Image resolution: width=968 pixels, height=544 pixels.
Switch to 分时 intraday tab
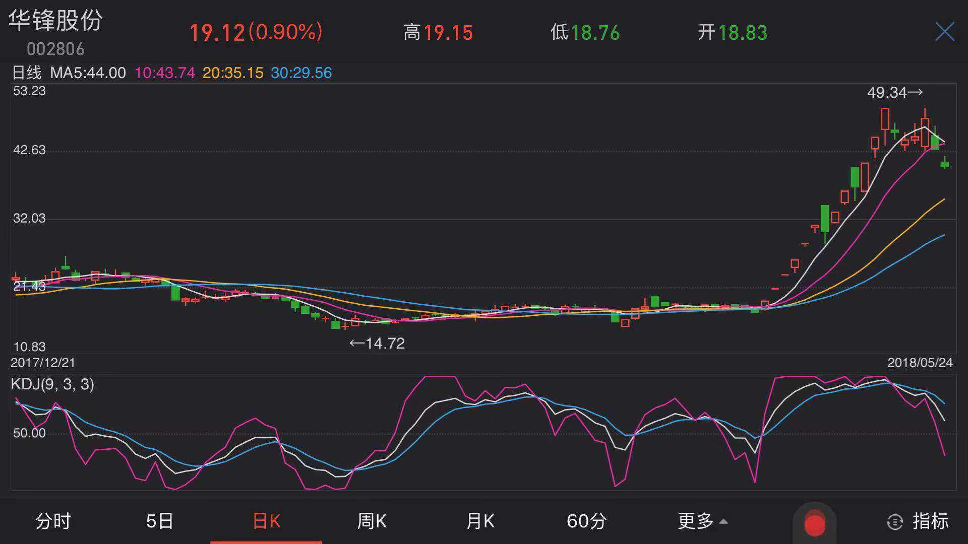click(53, 521)
